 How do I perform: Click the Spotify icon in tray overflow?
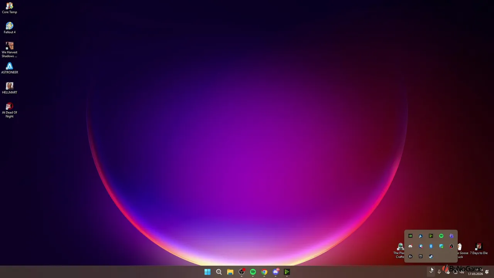(x=441, y=236)
